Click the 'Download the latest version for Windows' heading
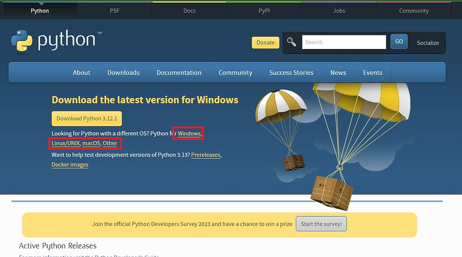Screen dimensions: 462x257 [x=145, y=99]
